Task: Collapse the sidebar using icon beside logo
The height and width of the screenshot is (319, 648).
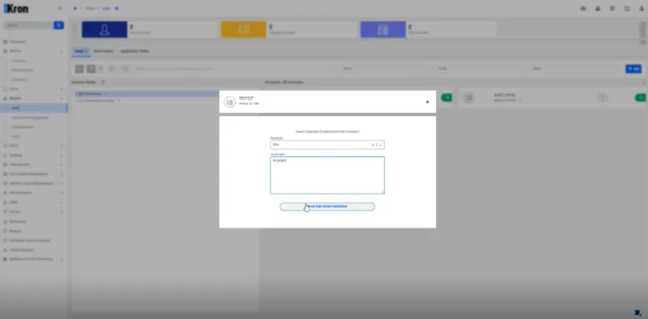Action: (x=59, y=8)
